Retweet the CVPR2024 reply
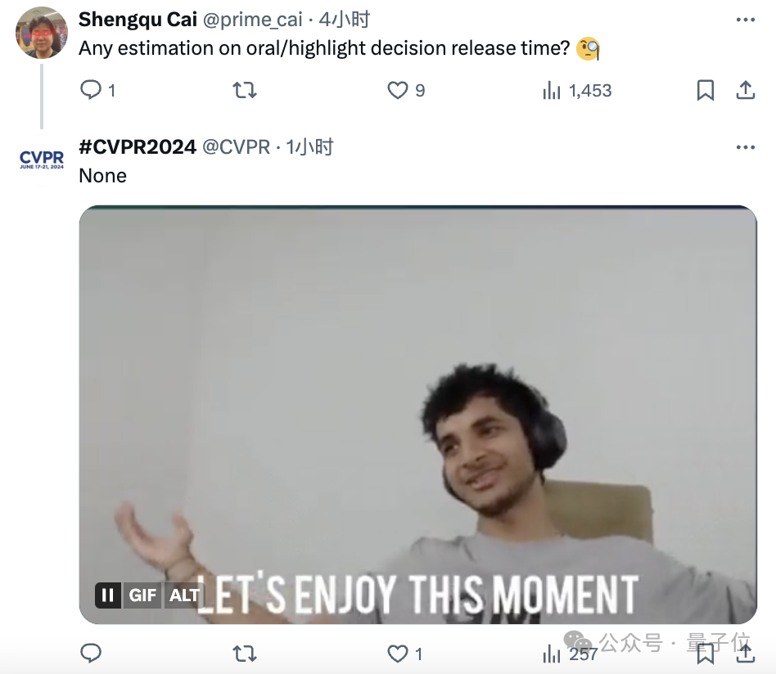776x674 pixels. pyautogui.click(x=245, y=654)
